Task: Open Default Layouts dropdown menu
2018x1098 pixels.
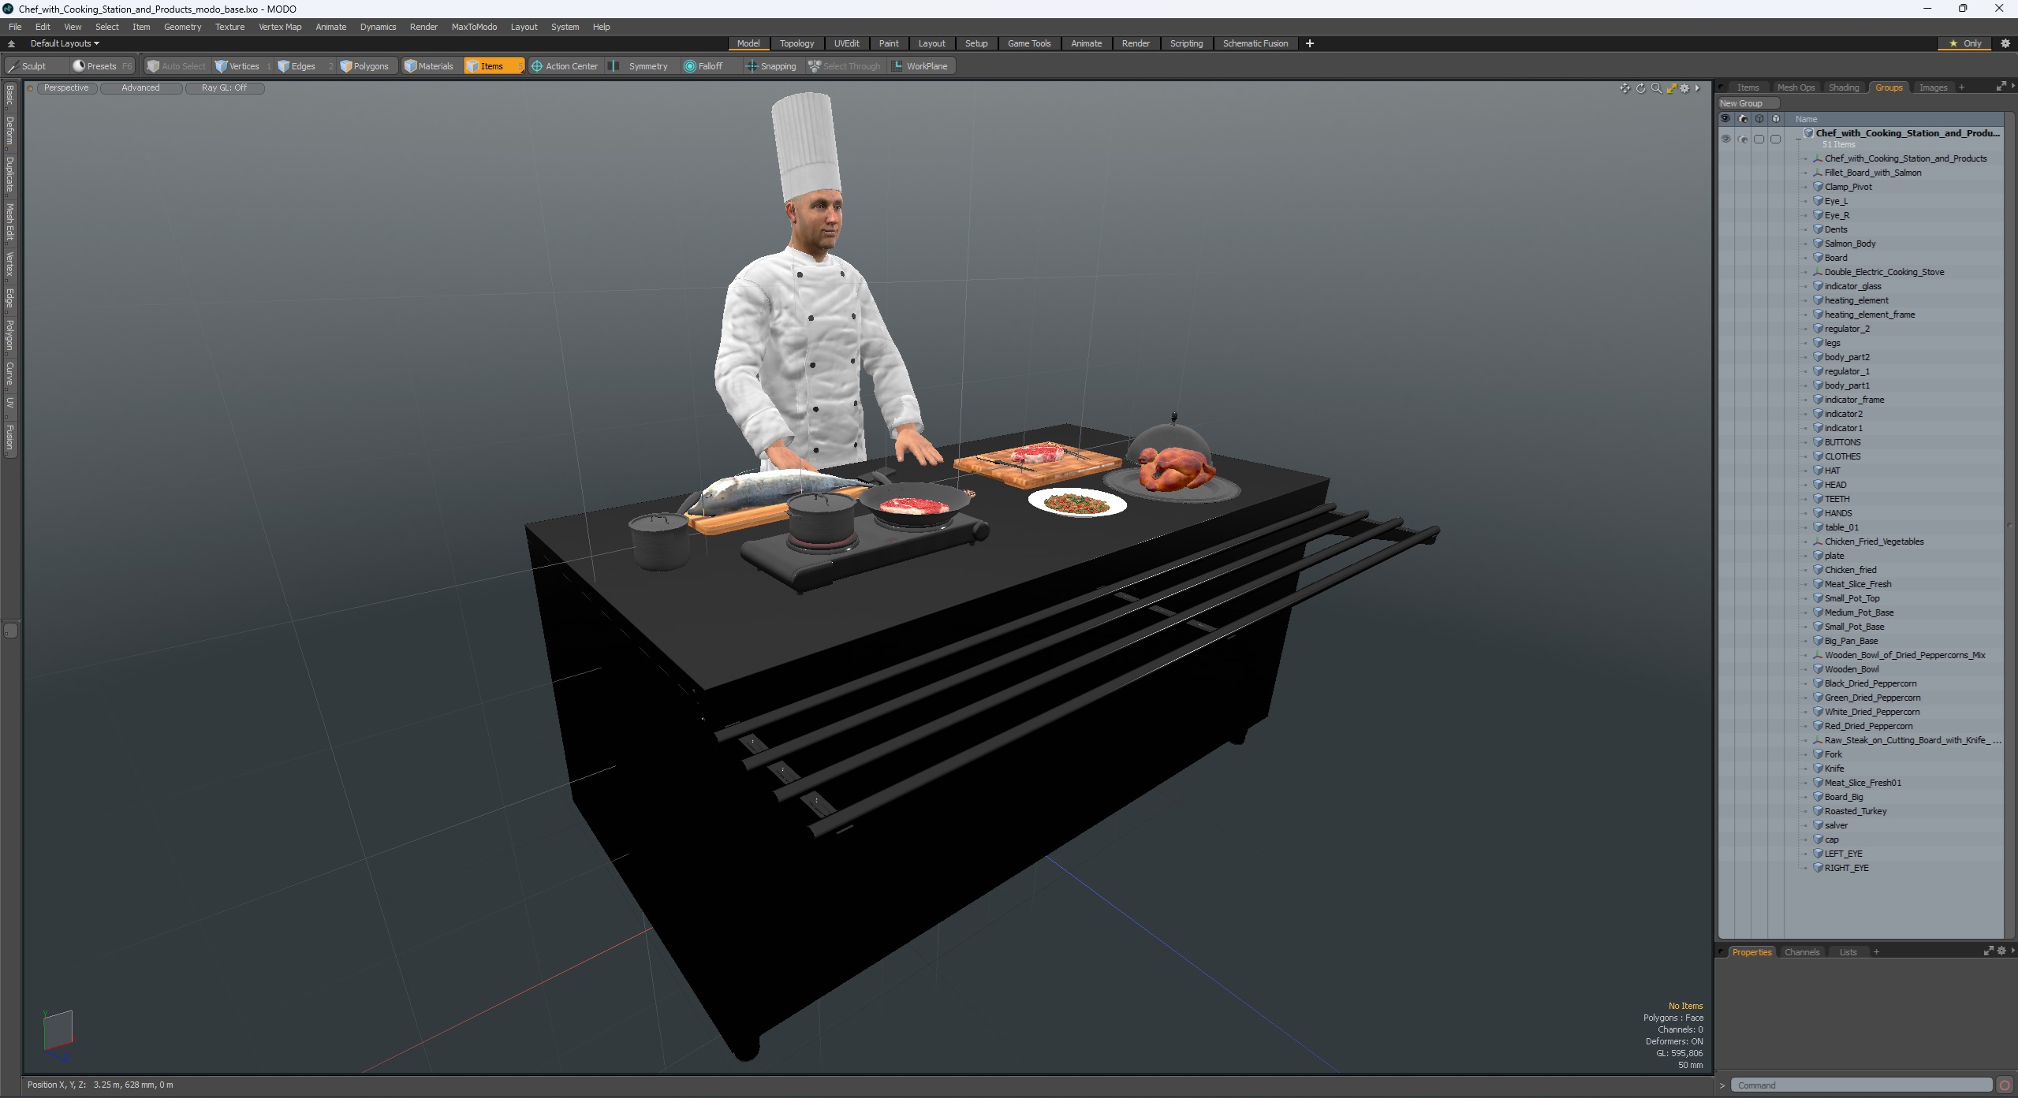Action: (62, 42)
